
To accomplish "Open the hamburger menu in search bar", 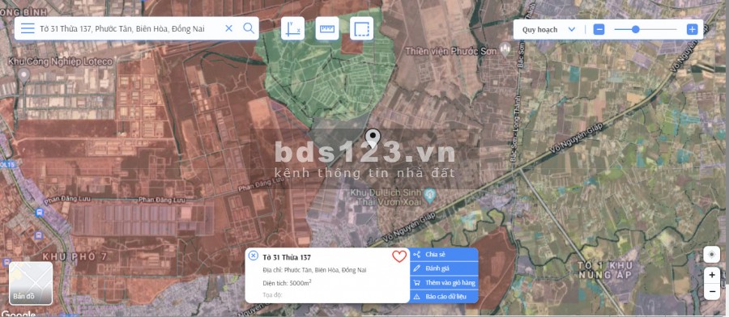I will pyautogui.click(x=28, y=28).
